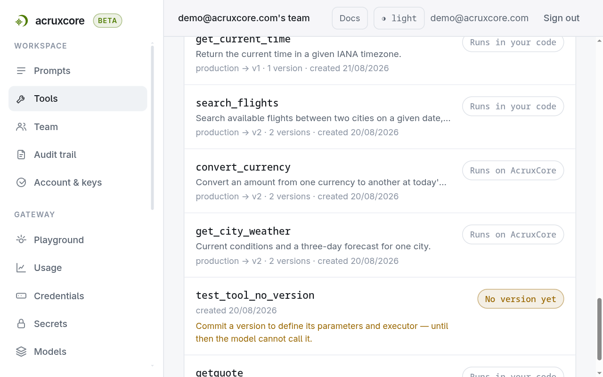603x377 pixels.
Task: Go to the Team page
Action: [78, 127]
